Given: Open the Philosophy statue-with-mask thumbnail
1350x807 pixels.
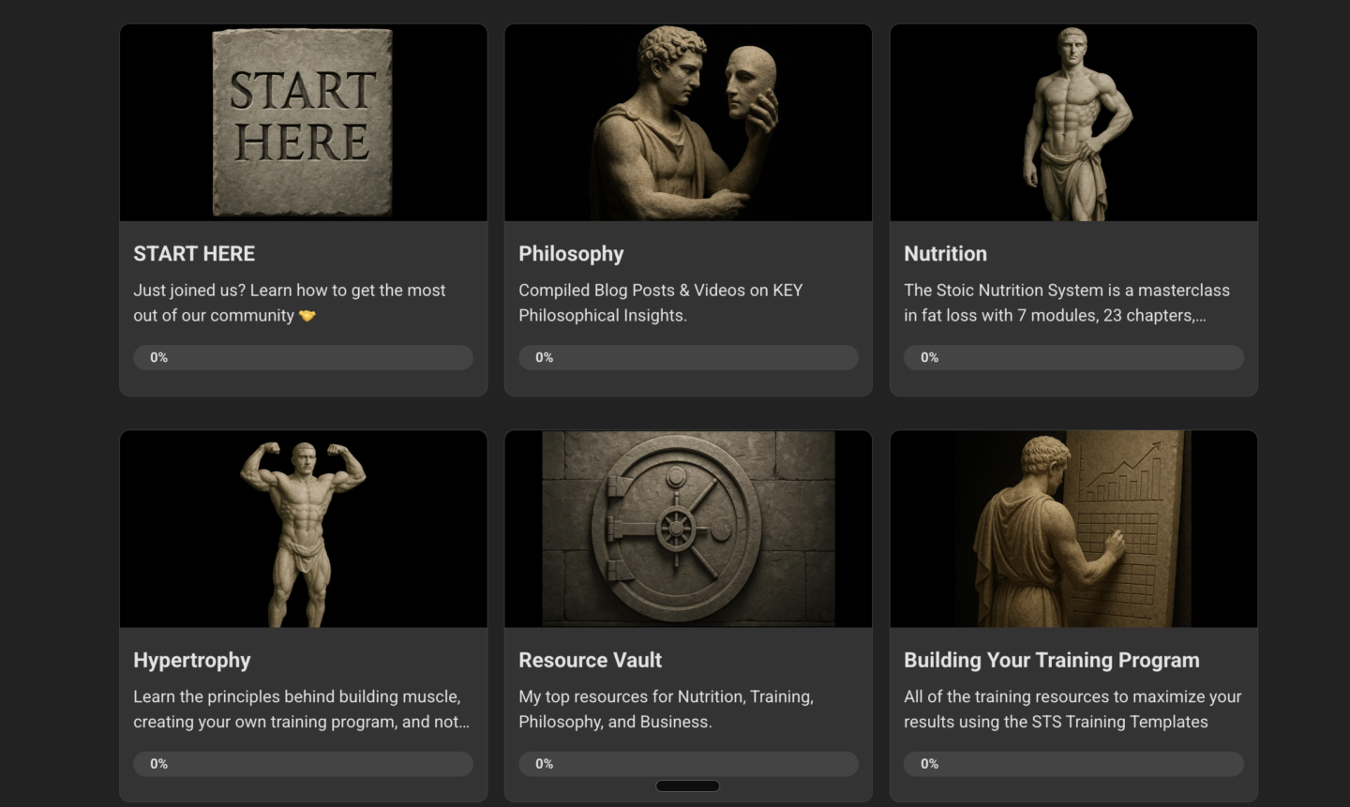Looking at the screenshot, I should [x=688, y=123].
